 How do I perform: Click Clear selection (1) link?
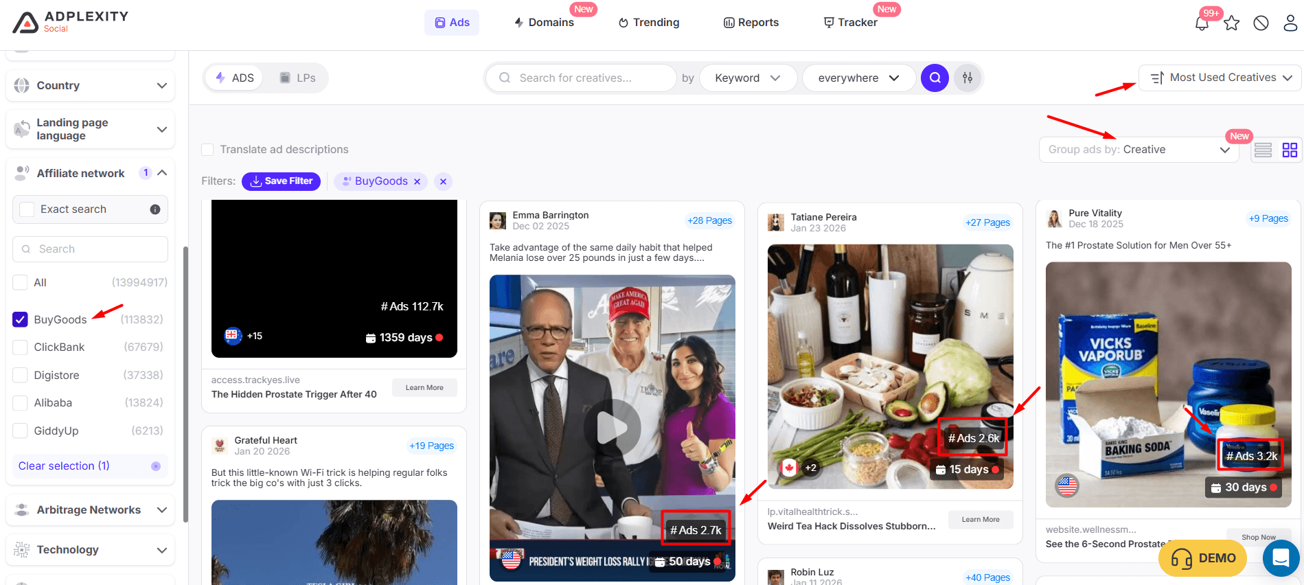64,466
